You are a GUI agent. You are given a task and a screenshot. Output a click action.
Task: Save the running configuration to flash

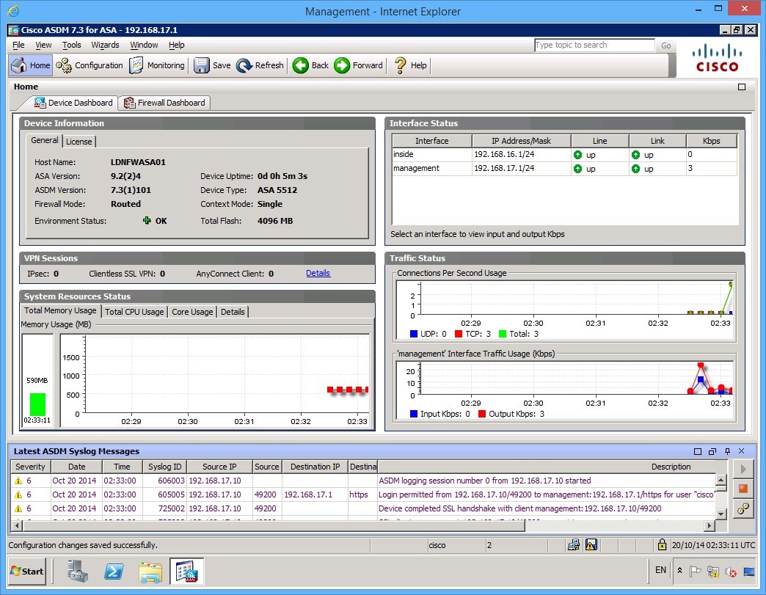pos(211,65)
